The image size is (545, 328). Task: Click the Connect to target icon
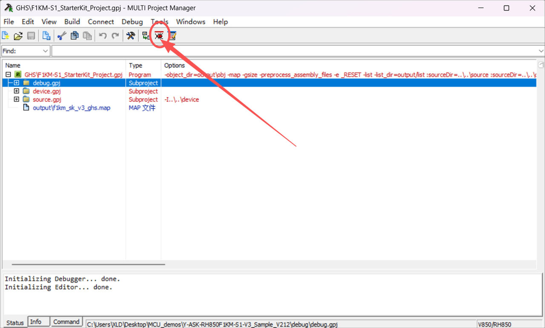coord(146,36)
